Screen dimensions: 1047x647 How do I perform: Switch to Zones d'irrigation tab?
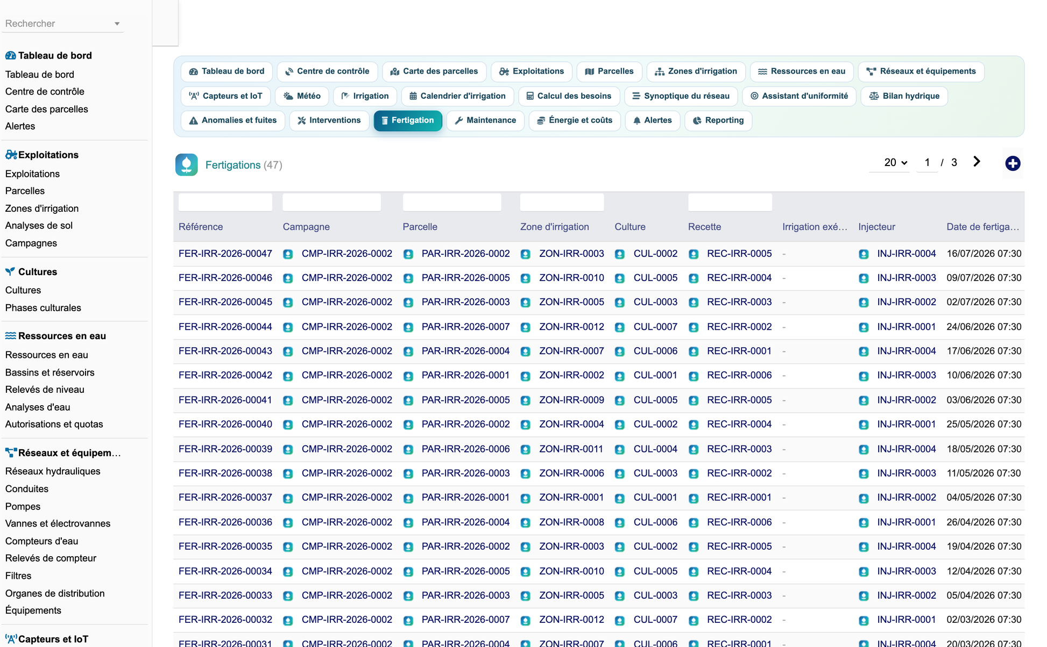(696, 71)
